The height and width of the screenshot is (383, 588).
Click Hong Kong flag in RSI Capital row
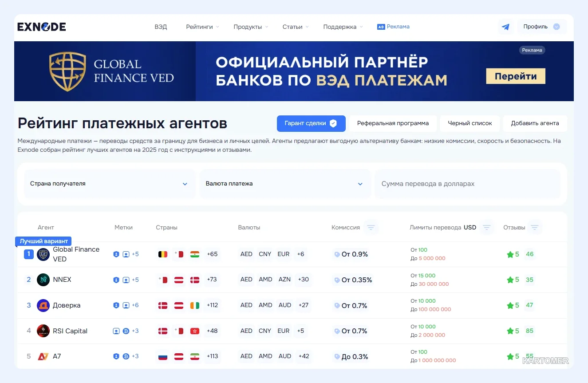[x=194, y=331]
